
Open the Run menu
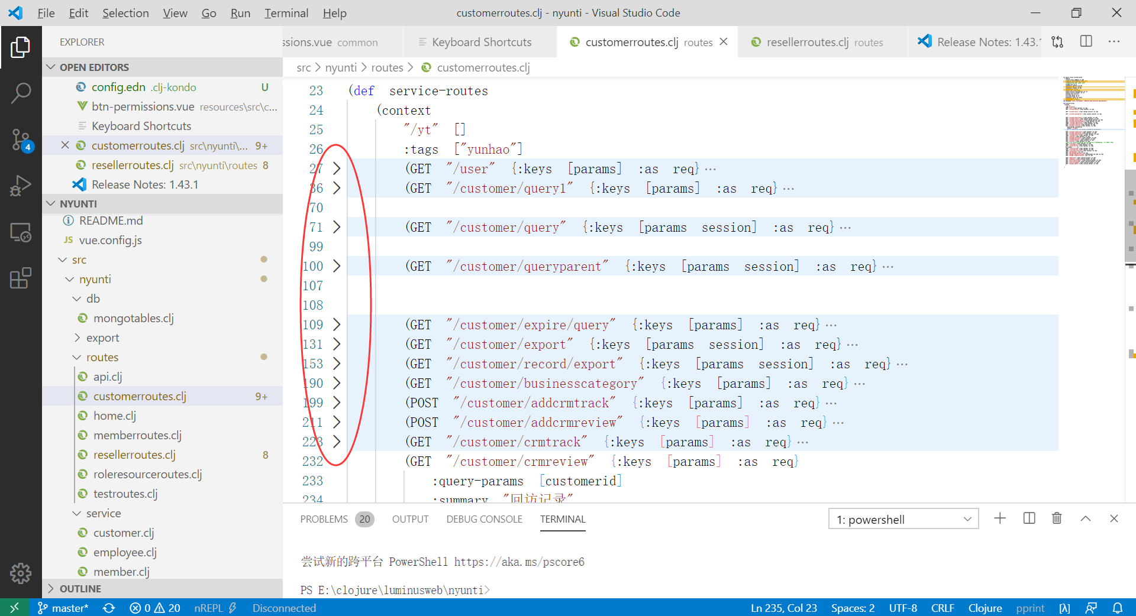240,12
